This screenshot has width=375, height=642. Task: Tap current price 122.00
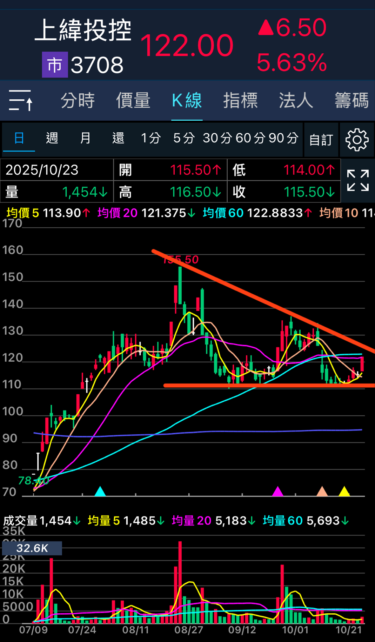coord(187,46)
